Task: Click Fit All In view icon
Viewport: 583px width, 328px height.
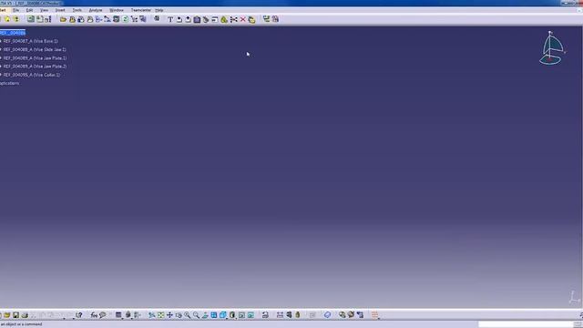Action: (160, 315)
